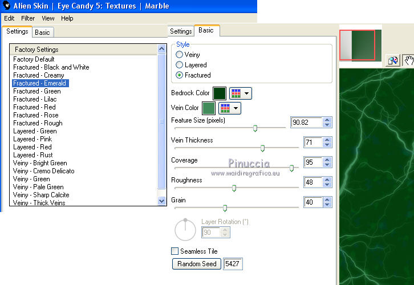Select Veiny - Cremo Delicato preset

pos(43,171)
